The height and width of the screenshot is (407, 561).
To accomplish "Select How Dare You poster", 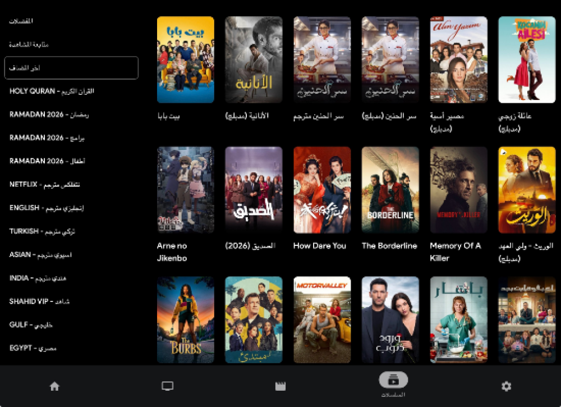I will (x=322, y=190).
